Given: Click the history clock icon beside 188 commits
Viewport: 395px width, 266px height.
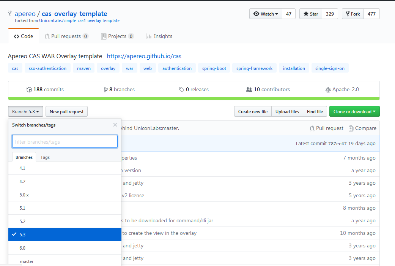Looking at the screenshot, I should [x=29, y=90].
